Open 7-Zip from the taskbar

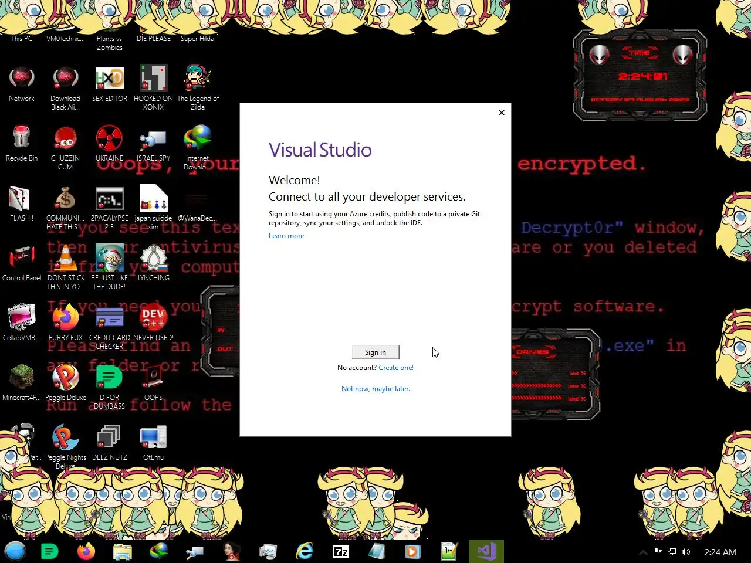click(341, 551)
